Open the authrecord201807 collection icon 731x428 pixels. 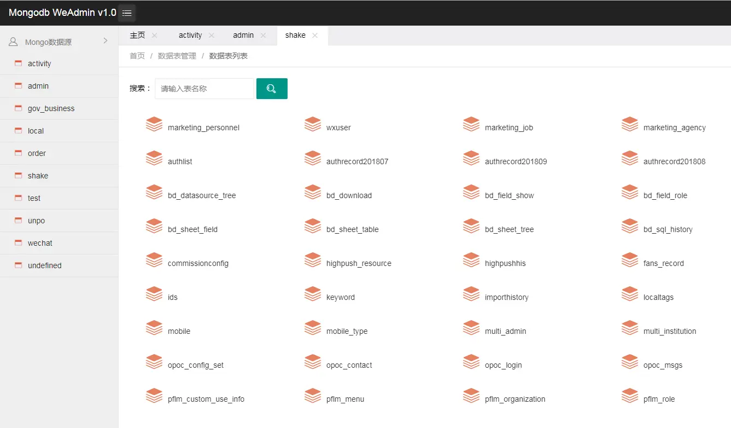coord(313,158)
